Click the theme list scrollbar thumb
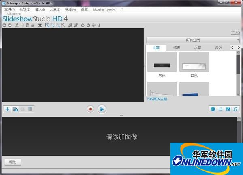This screenshot has width=243, height=175. [238, 64]
